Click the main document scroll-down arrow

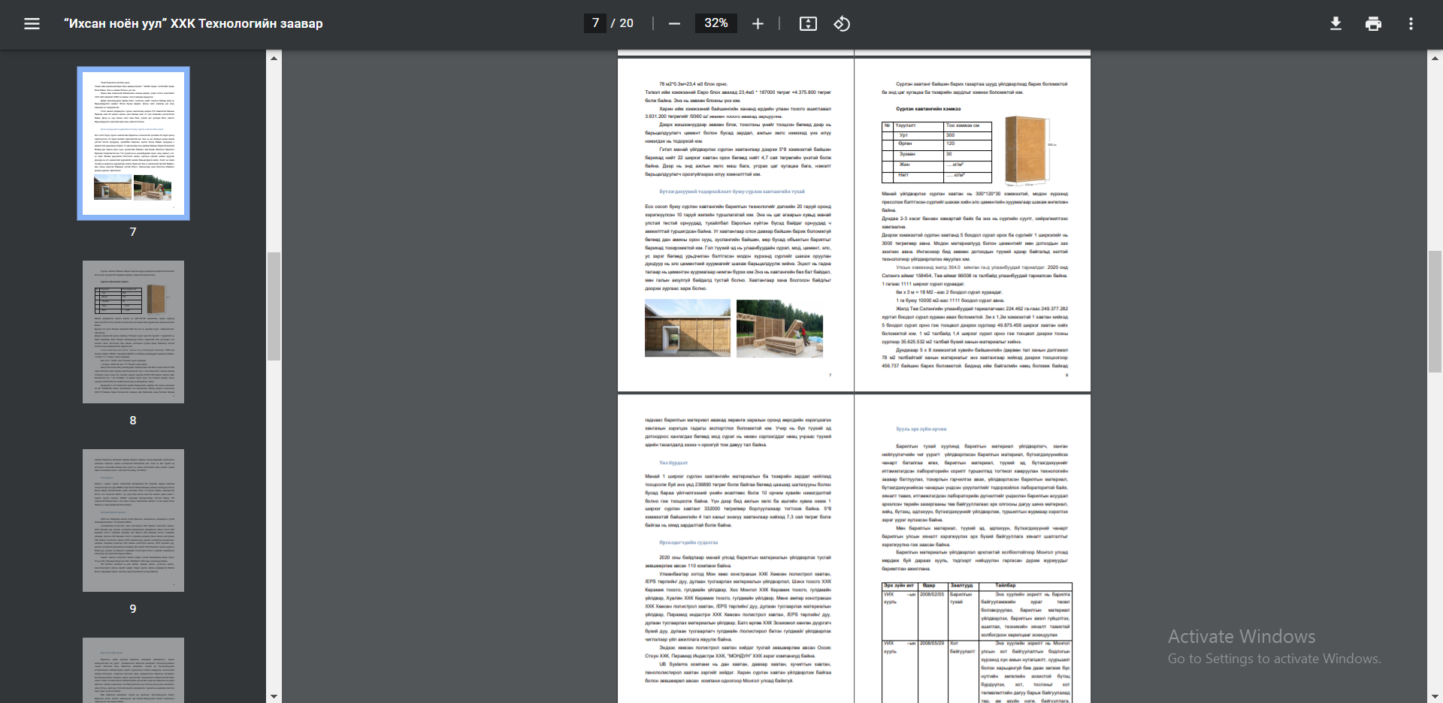(1435, 696)
